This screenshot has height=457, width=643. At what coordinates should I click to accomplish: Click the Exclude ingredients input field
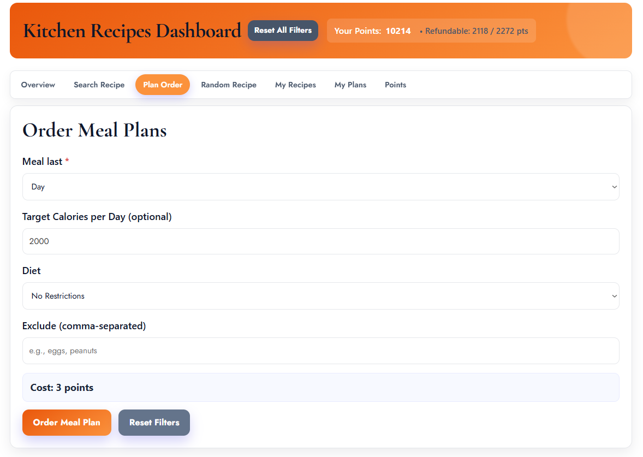(x=320, y=351)
